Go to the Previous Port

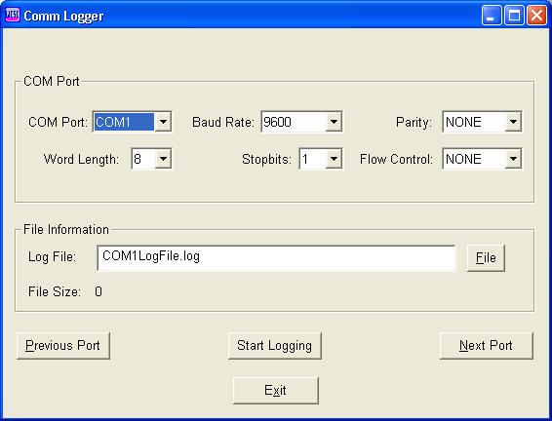(63, 345)
